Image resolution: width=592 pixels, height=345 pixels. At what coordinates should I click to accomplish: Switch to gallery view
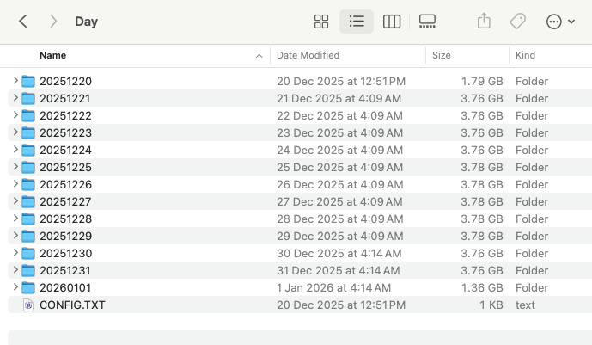[x=427, y=22]
